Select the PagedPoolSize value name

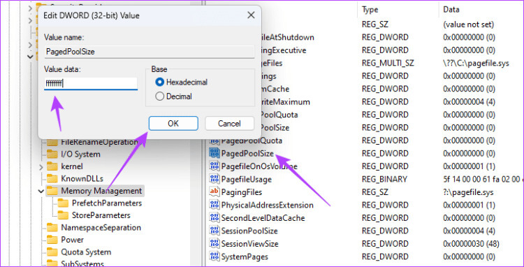[247, 153]
